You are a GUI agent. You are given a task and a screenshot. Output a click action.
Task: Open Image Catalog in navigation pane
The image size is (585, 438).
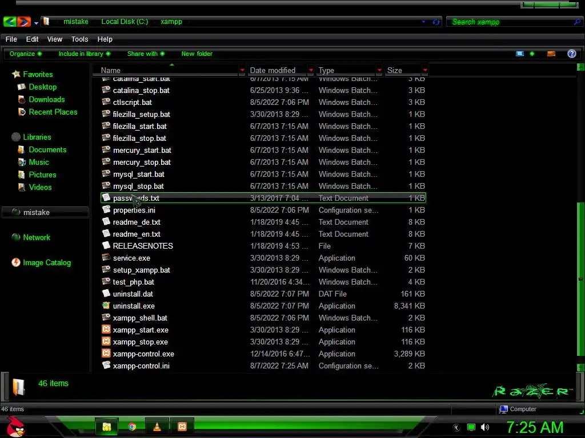coord(47,262)
